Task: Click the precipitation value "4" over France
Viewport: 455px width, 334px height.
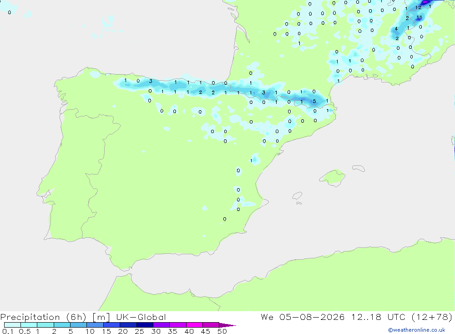Action: (396, 29)
